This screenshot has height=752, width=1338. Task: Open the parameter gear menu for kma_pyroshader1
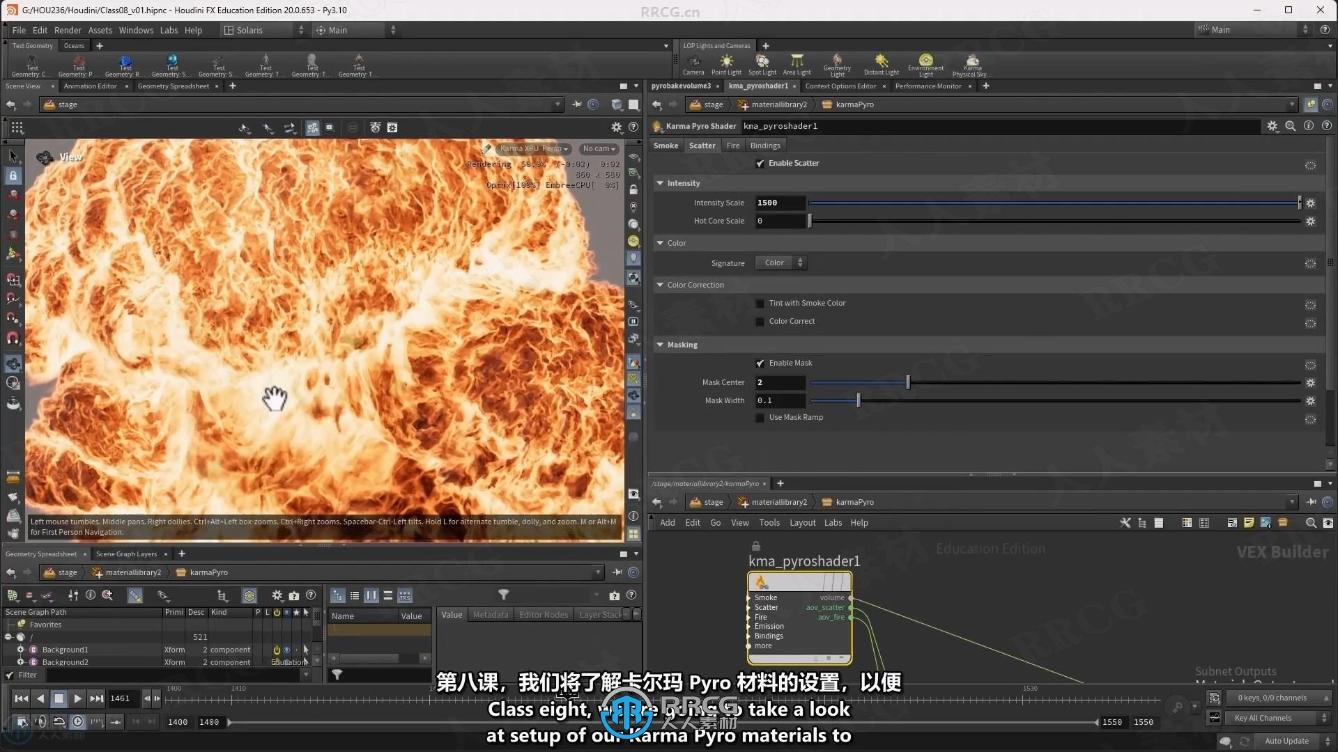point(1272,126)
